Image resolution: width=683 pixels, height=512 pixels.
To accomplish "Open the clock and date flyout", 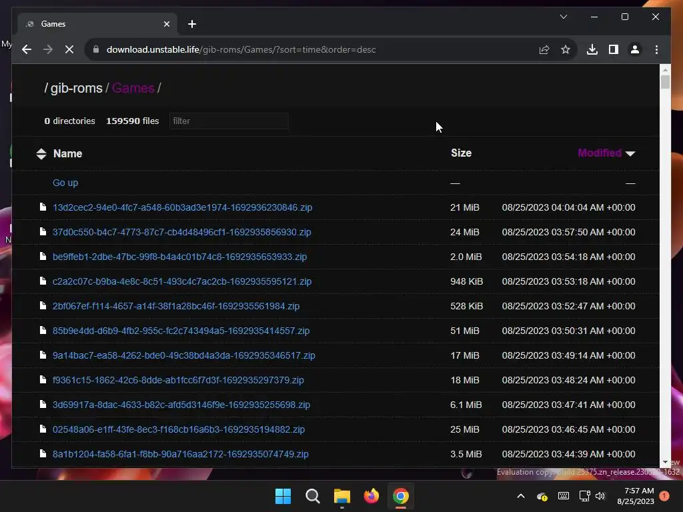I will pyautogui.click(x=636, y=496).
